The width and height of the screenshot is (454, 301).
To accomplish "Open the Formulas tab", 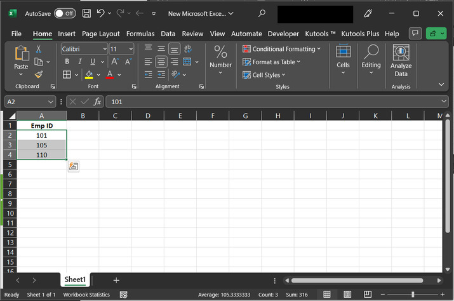I will pyautogui.click(x=140, y=34).
